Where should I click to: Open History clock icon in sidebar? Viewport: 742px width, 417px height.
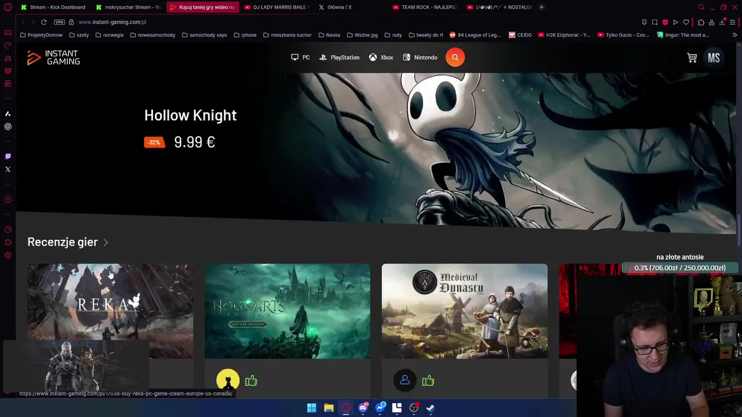8,229
